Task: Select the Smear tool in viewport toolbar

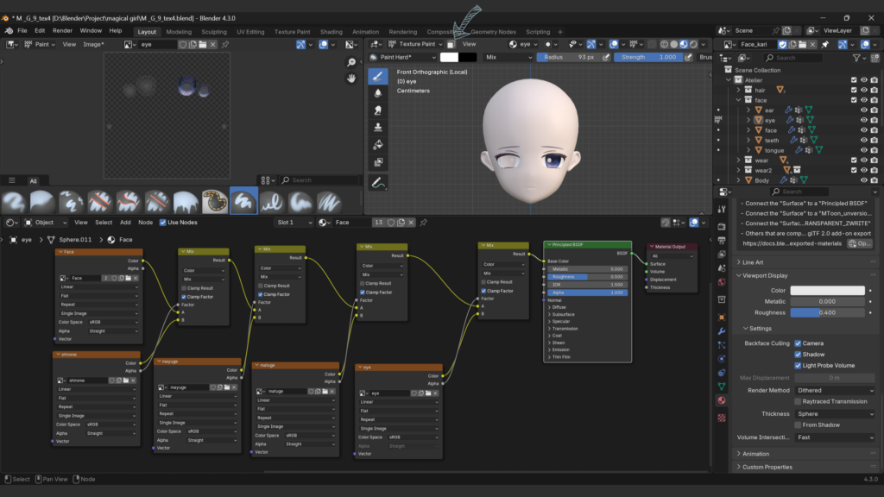Action: click(x=377, y=110)
